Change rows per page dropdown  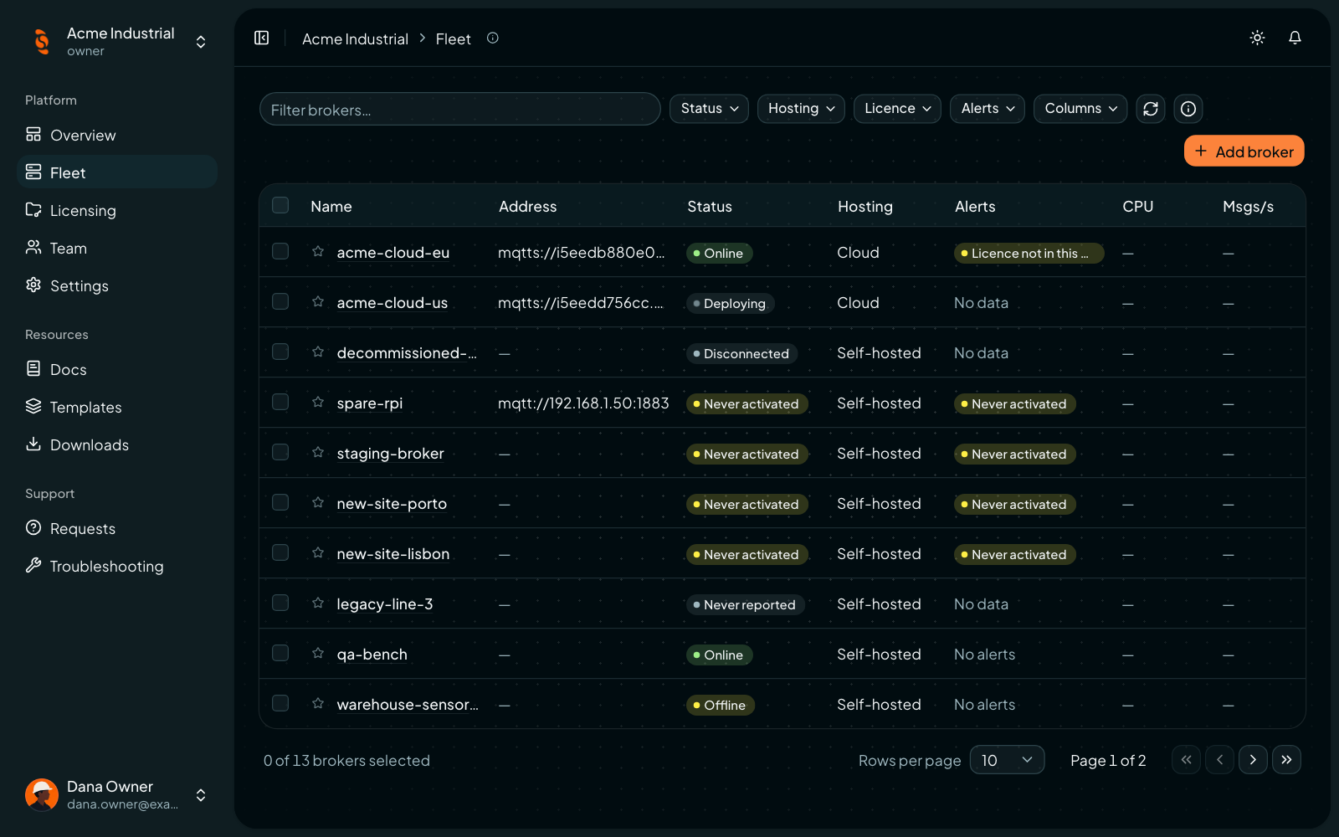pos(1007,760)
